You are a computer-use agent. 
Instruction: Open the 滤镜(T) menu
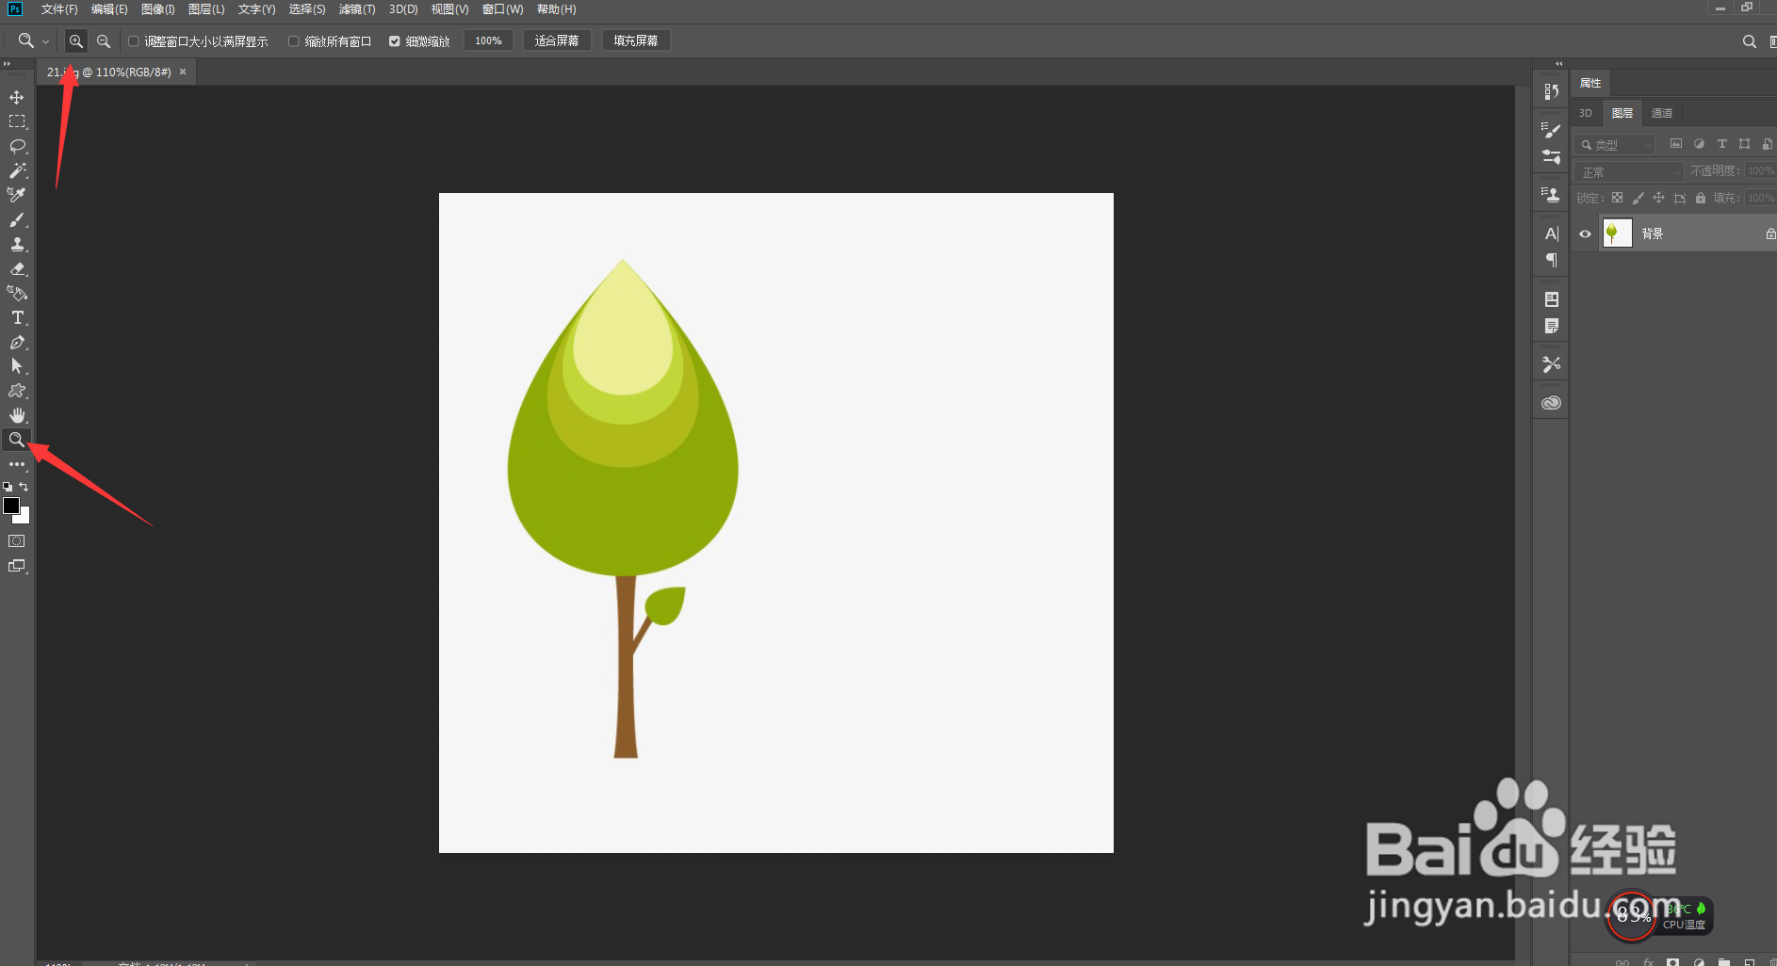pos(357,9)
